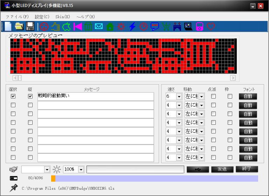Image resolution: width=269 pixels, height=196 pixels.
Task: Open 移動 dropdown in the last row
Action: [x=202, y=158]
